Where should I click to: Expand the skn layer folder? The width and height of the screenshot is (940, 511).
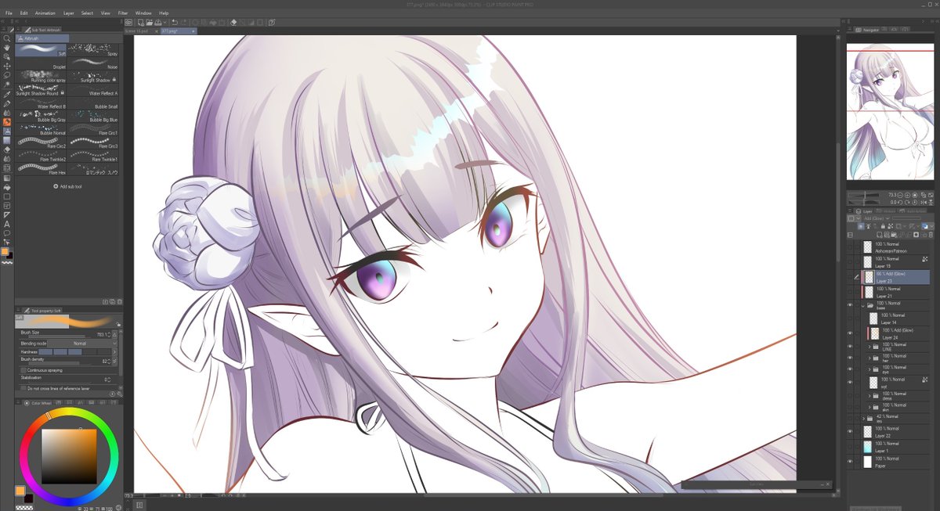click(x=869, y=407)
